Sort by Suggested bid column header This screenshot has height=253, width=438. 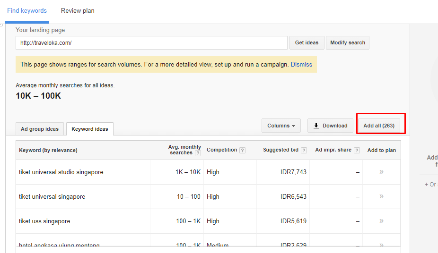[281, 150]
